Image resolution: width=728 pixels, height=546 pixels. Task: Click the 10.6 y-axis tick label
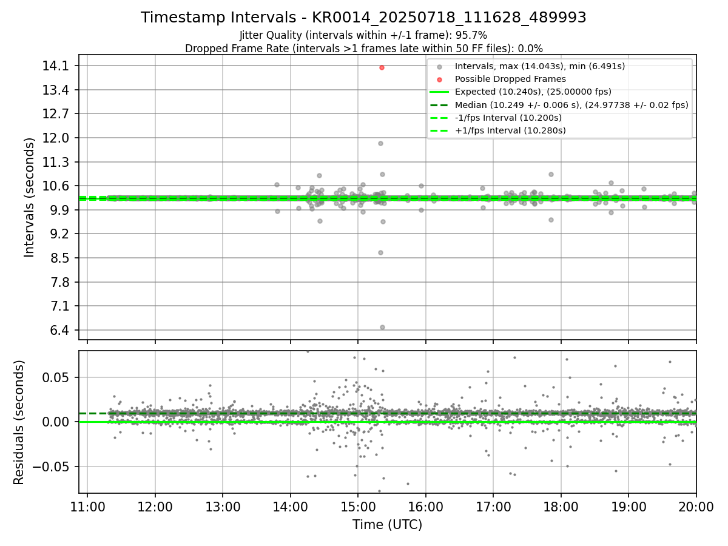[x=56, y=186]
